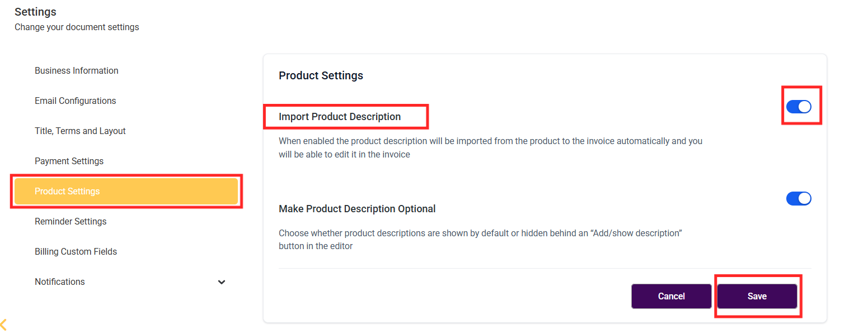Select Title, Terms and Layout
Screen dimensions: 868x334
point(80,131)
